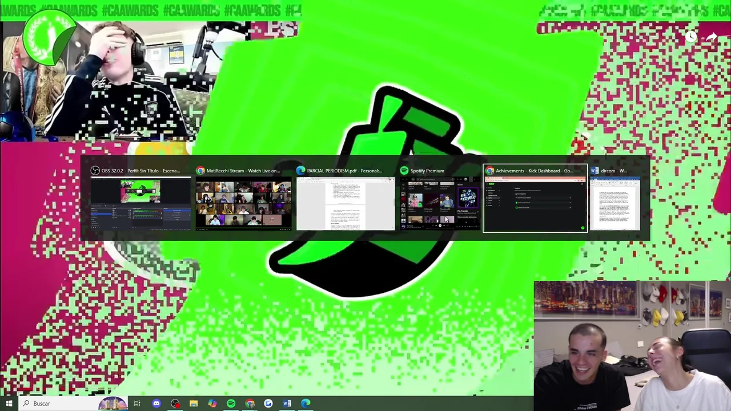Switch to MatiRecchi Stream Chrome window

pos(244,198)
